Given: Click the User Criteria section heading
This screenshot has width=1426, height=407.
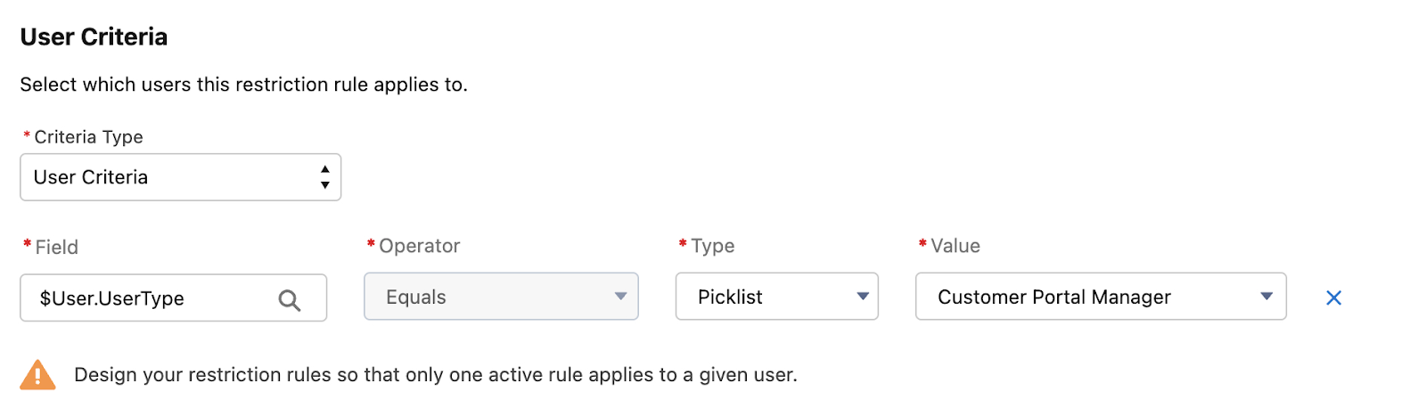Looking at the screenshot, I should (x=94, y=37).
